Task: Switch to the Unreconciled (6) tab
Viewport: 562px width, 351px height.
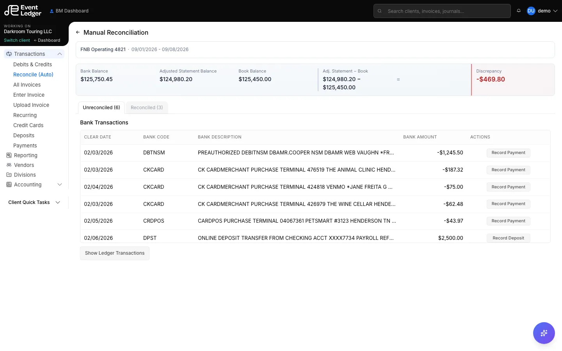Action: coord(101,108)
